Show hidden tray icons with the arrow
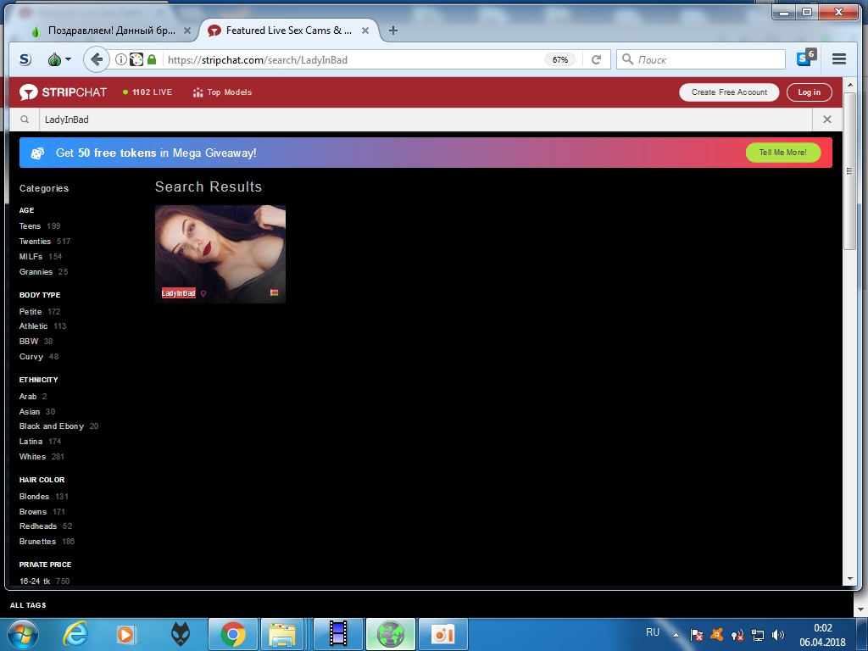The width and height of the screenshot is (868, 651). coord(676,634)
